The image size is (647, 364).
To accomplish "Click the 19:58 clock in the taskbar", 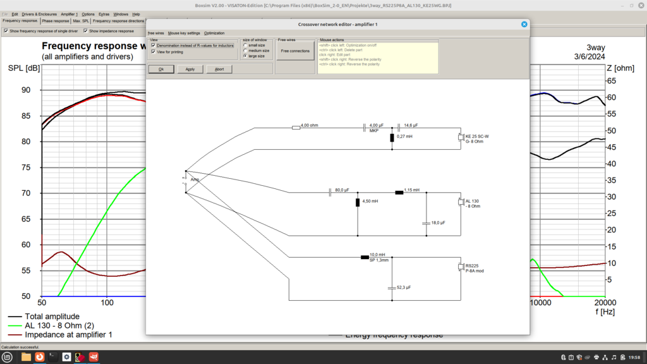I will coord(634,358).
